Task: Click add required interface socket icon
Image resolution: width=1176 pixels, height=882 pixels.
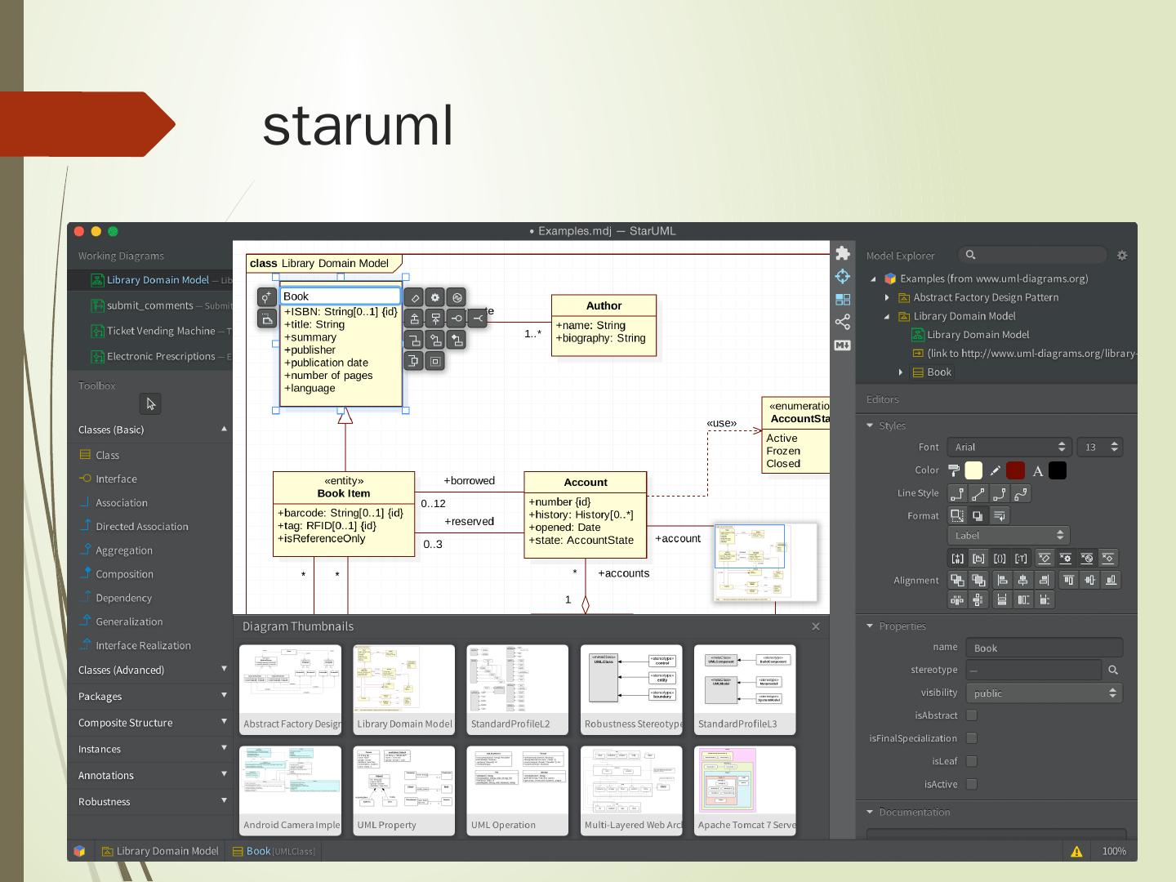Action: (x=478, y=318)
